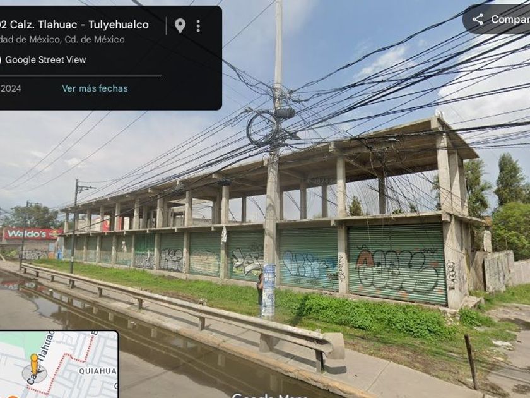The image size is (530, 398).
Task: Click the Compartir button label
Action: [510, 20]
